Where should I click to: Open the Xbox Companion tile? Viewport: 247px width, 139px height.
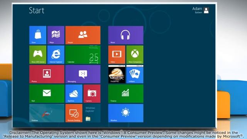coord(135,55)
